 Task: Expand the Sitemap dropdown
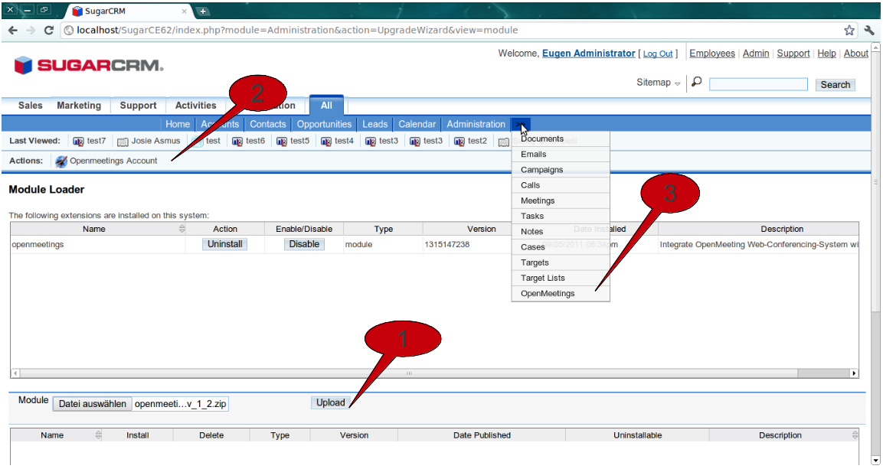point(658,83)
